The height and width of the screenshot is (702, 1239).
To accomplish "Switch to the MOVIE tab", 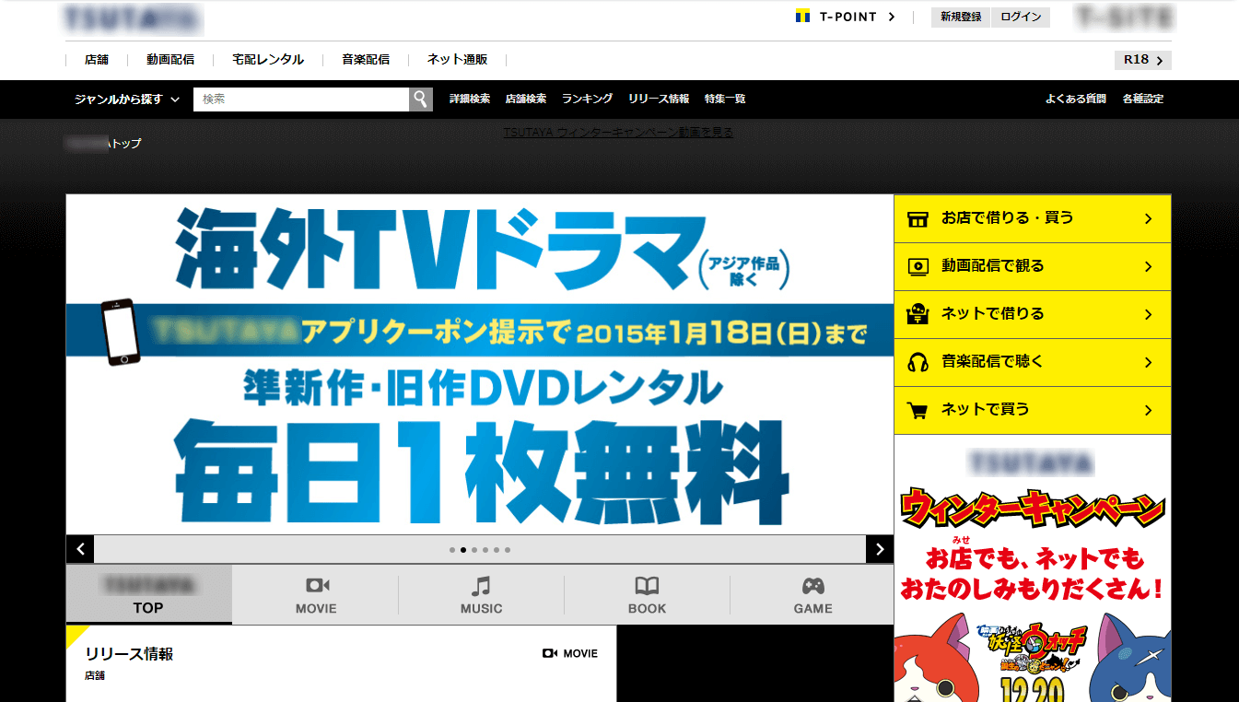I will tap(316, 594).
